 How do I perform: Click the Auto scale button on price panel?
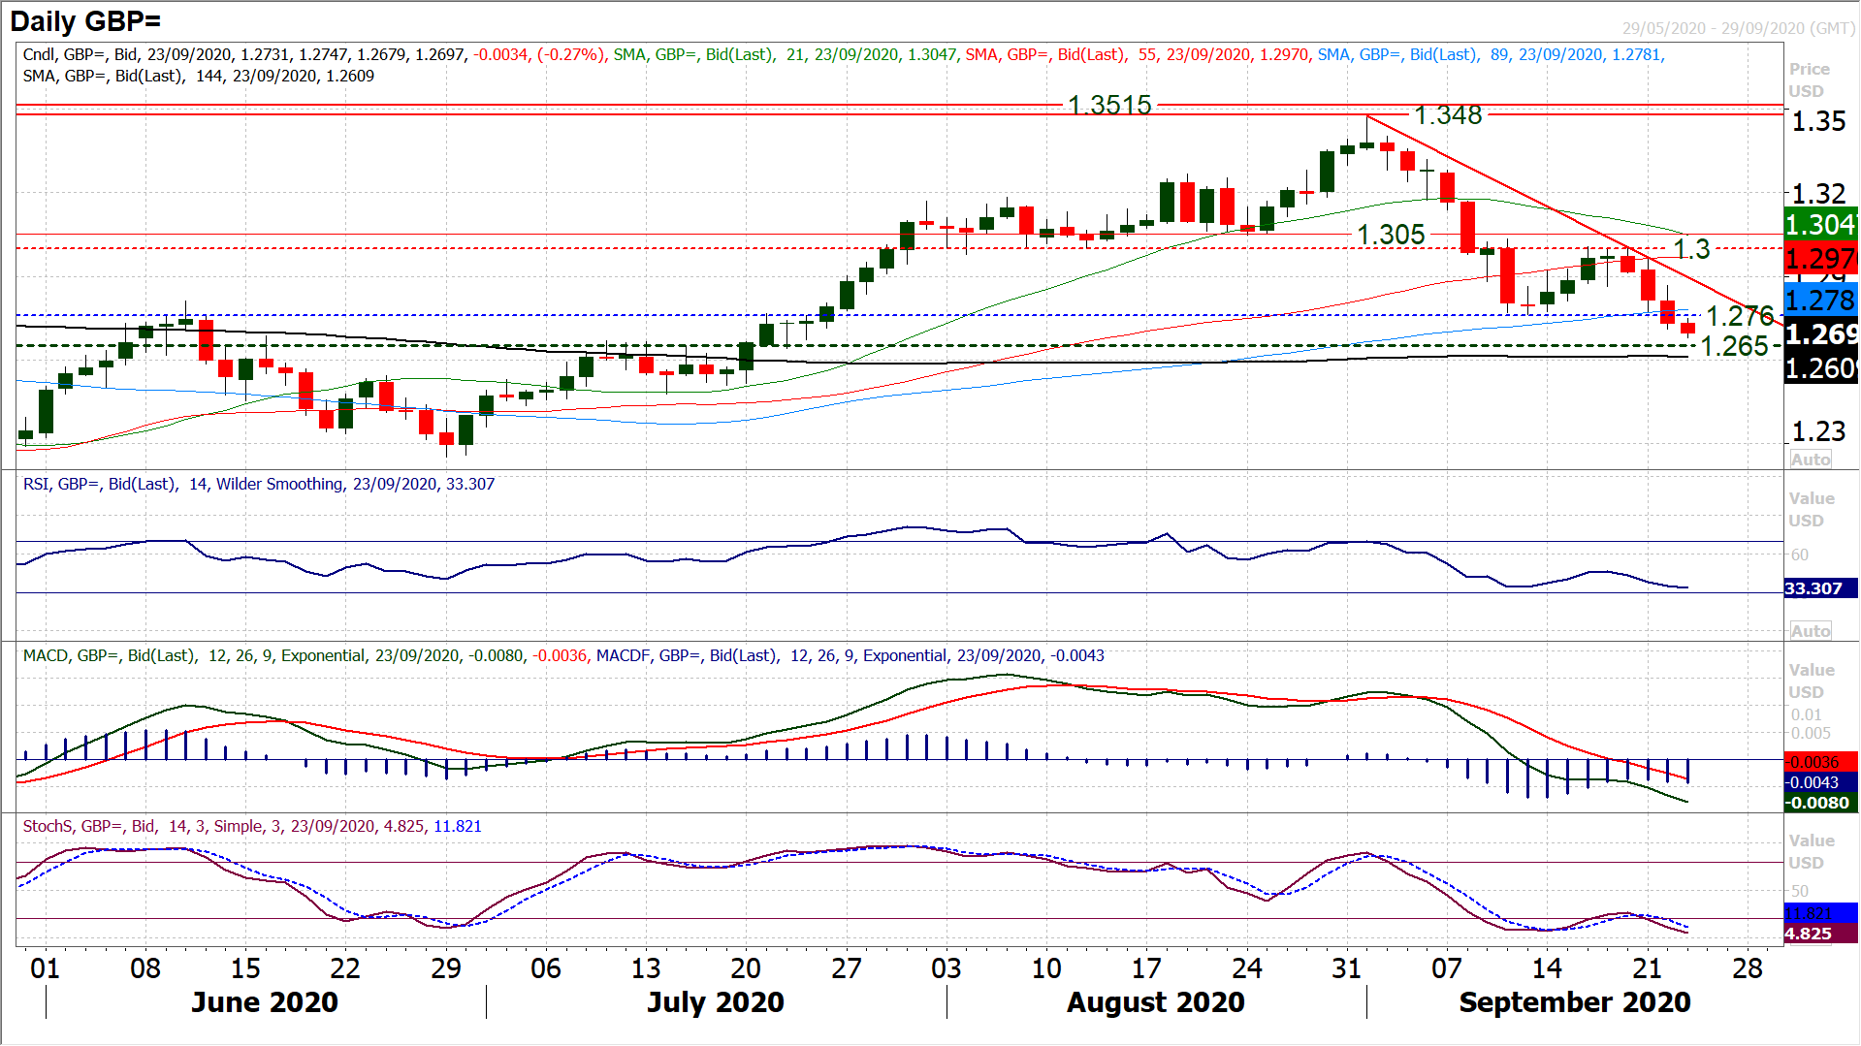(1810, 460)
